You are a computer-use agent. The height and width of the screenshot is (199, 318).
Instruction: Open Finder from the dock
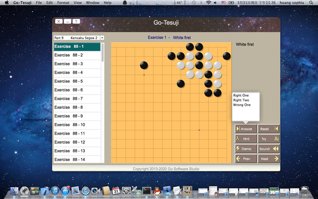pyautogui.click(x=14, y=191)
